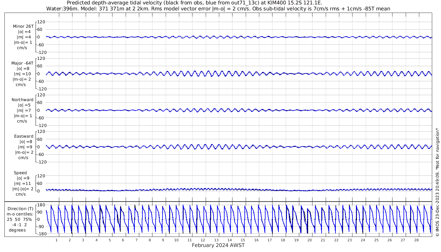The image size is (441, 252).
Task: Select the "degrees" unit label
Action: click(x=17, y=230)
